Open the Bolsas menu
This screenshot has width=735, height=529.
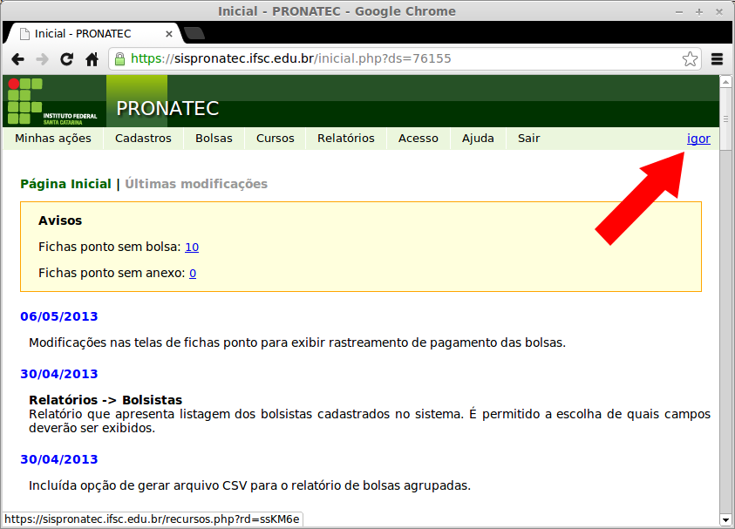[214, 138]
